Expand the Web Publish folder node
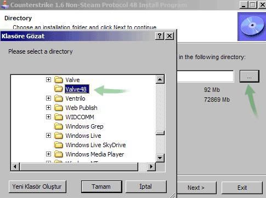This screenshot has width=266, height=198. point(48,108)
